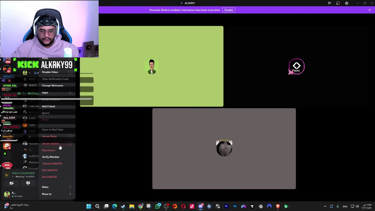375x211 pixels.
Task: Open Adobe Photoshop from the taskbar
Action: coord(235,206)
